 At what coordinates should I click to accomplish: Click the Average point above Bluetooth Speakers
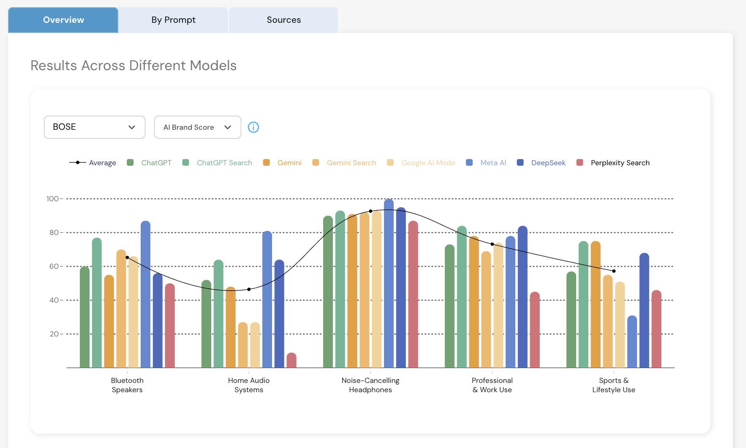pos(127,257)
